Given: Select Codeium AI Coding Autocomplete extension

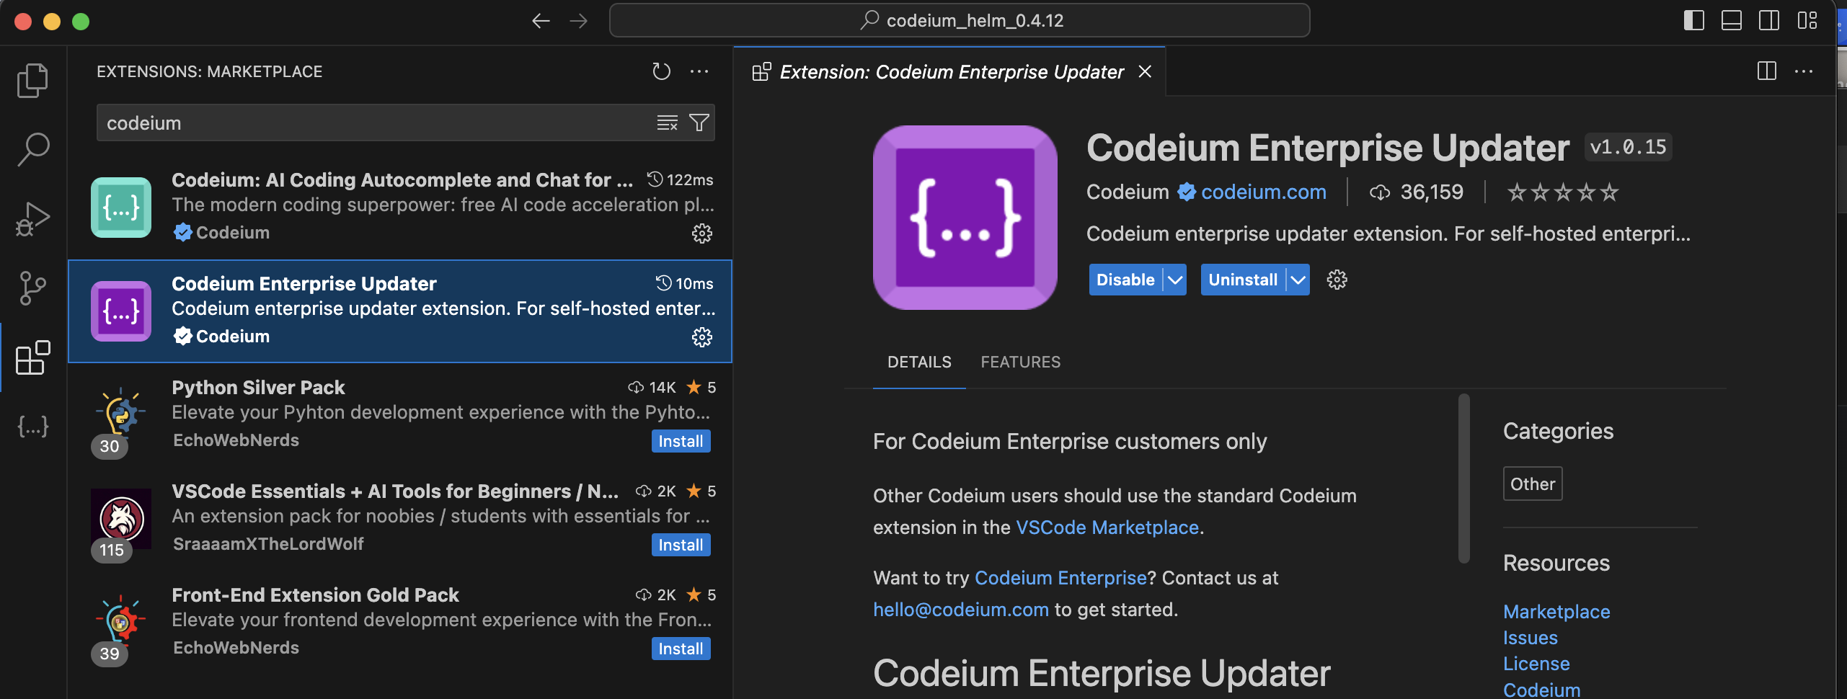Looking at the screenshot, I should coord(400,208).
